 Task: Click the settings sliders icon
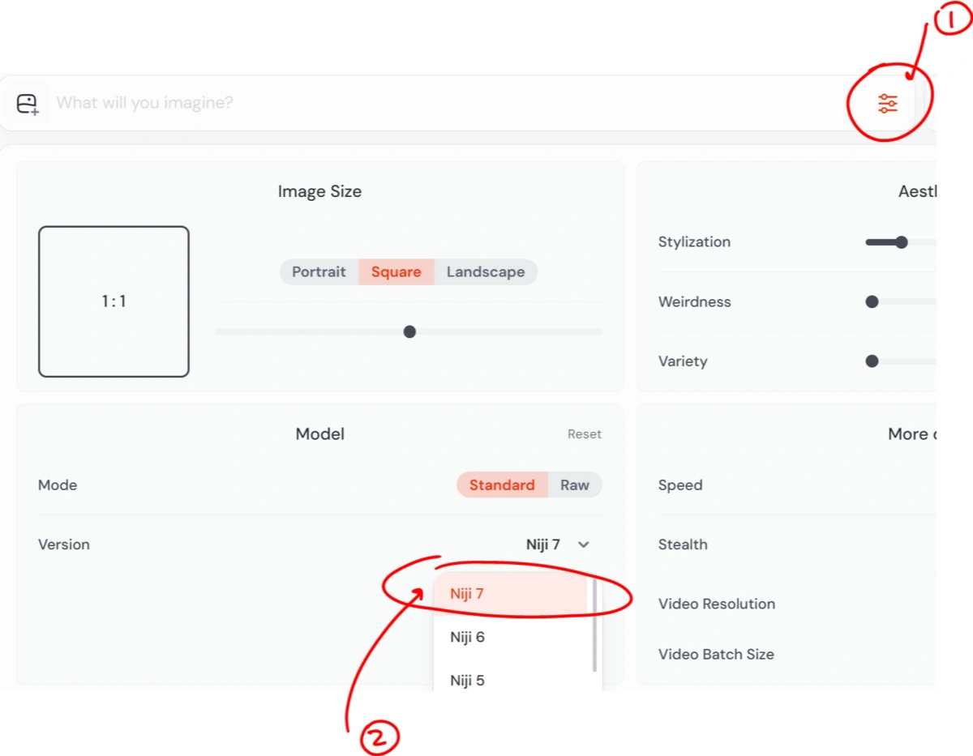pos(888,104)
